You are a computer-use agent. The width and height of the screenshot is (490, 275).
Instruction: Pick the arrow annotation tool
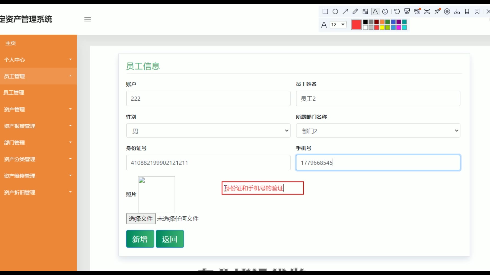point(345,11)
